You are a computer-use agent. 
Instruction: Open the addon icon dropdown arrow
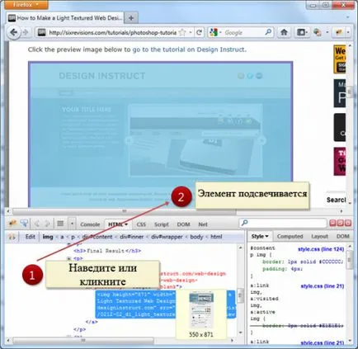pos(327,32)
